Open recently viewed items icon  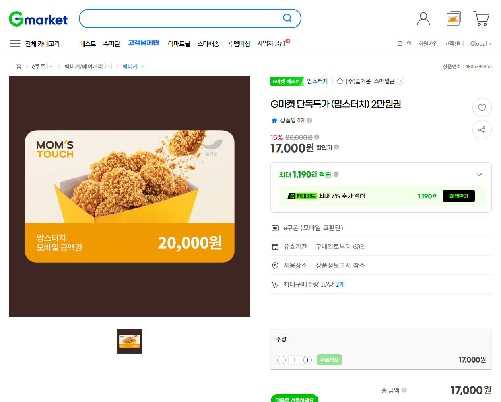coord(454,18)
